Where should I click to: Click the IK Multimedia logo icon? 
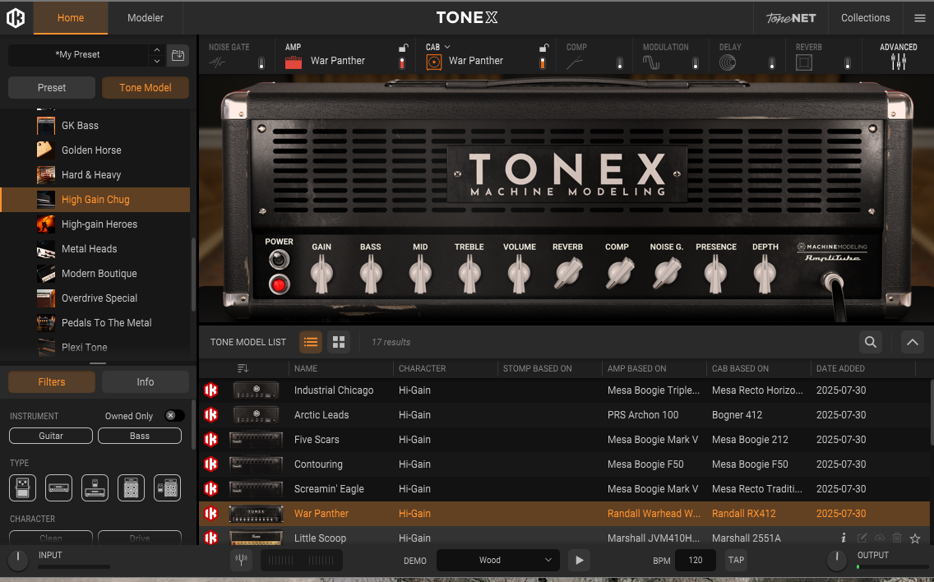(x=16, y=18)
